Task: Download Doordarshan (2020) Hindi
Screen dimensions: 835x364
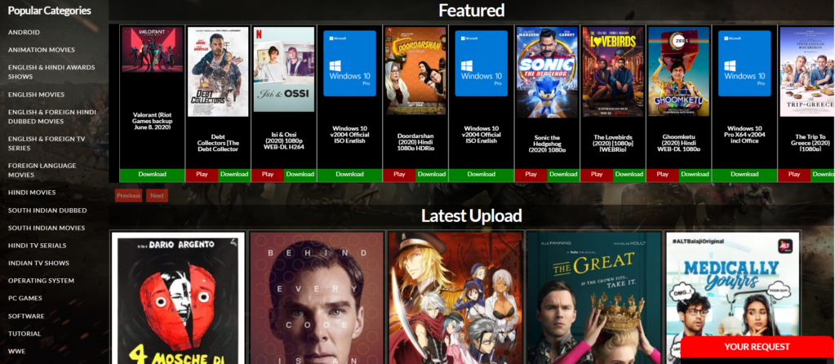Action: pos(432,175)
